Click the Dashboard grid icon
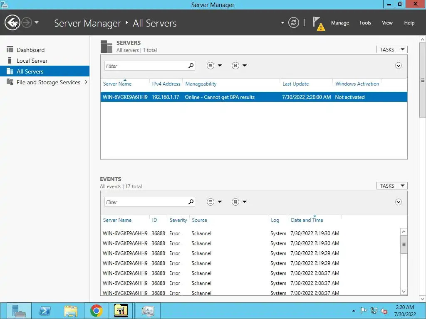The image size is (426, 319). [10, 49]
